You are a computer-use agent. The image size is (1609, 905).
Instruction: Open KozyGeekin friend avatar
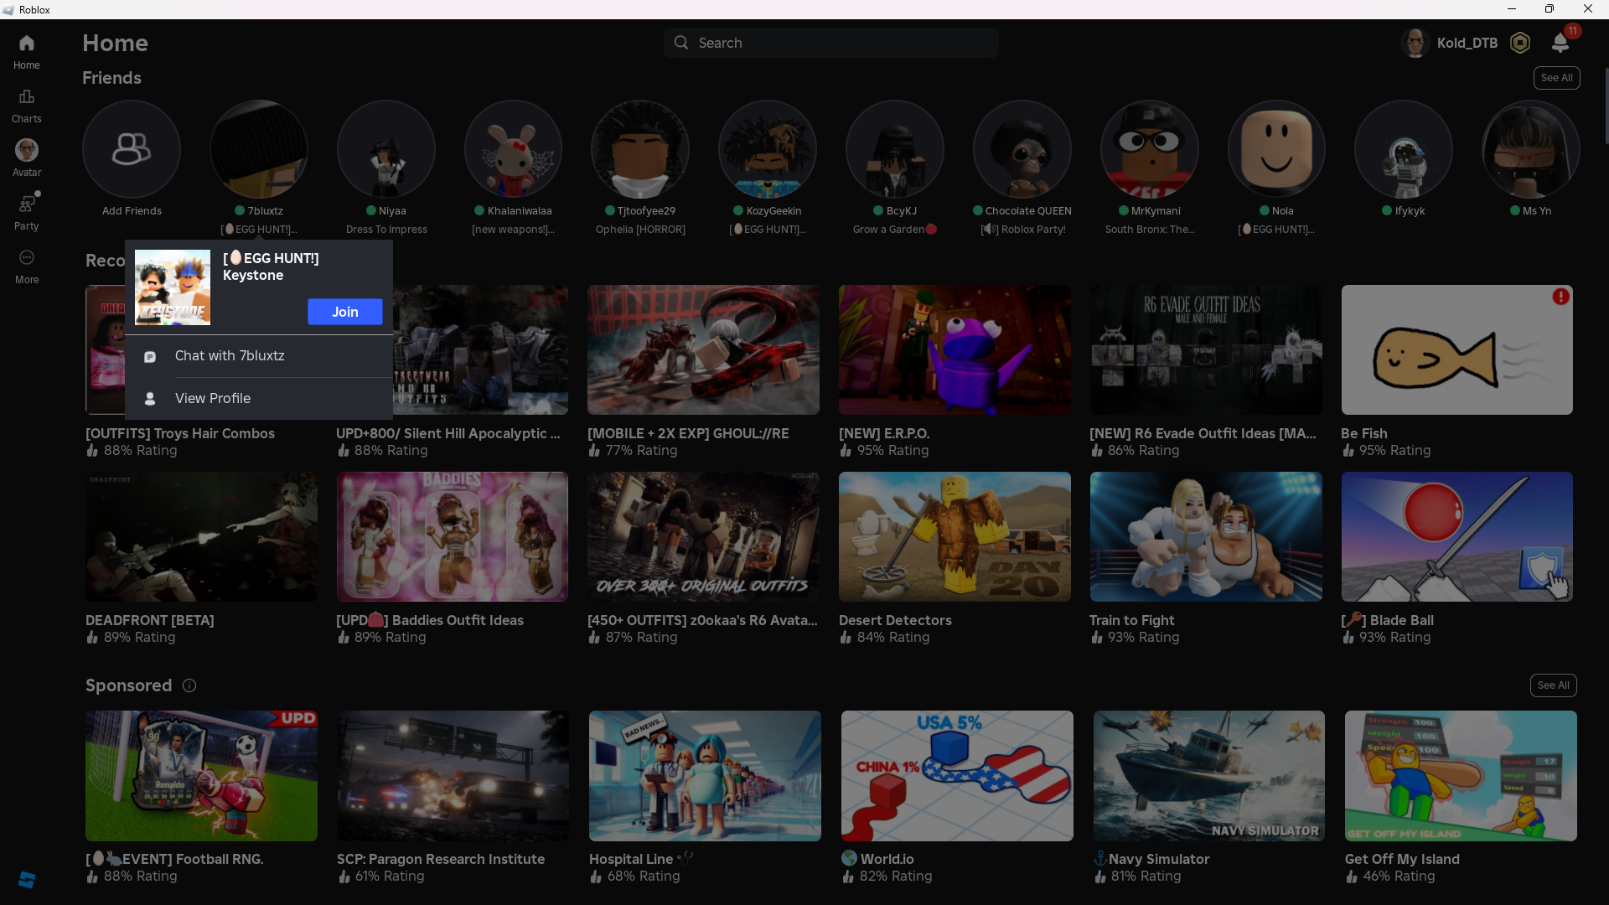pos(768,149)
